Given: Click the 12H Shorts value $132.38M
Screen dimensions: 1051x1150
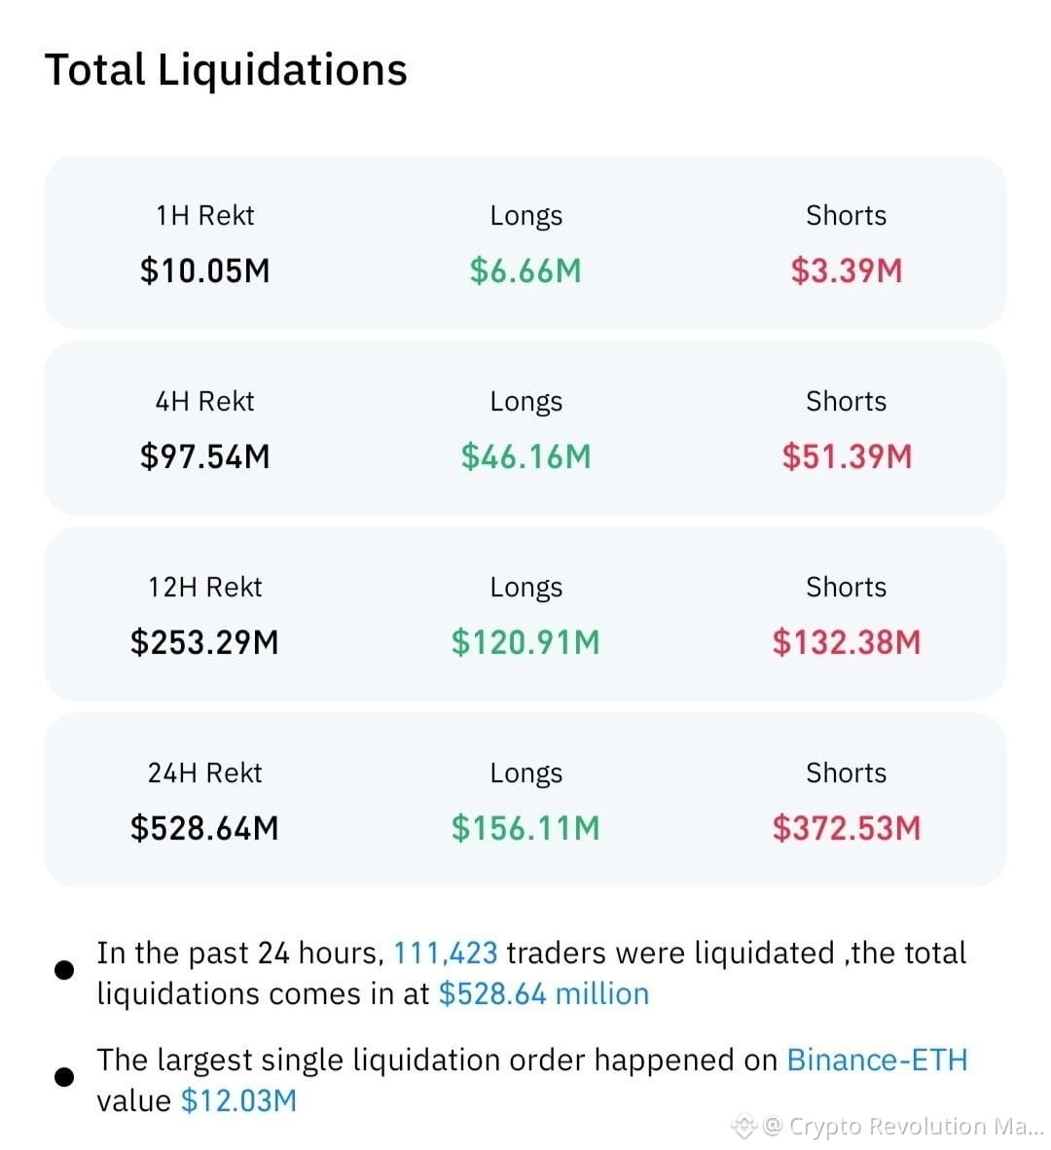Looking at the screenshot, I should pos(847,642).
